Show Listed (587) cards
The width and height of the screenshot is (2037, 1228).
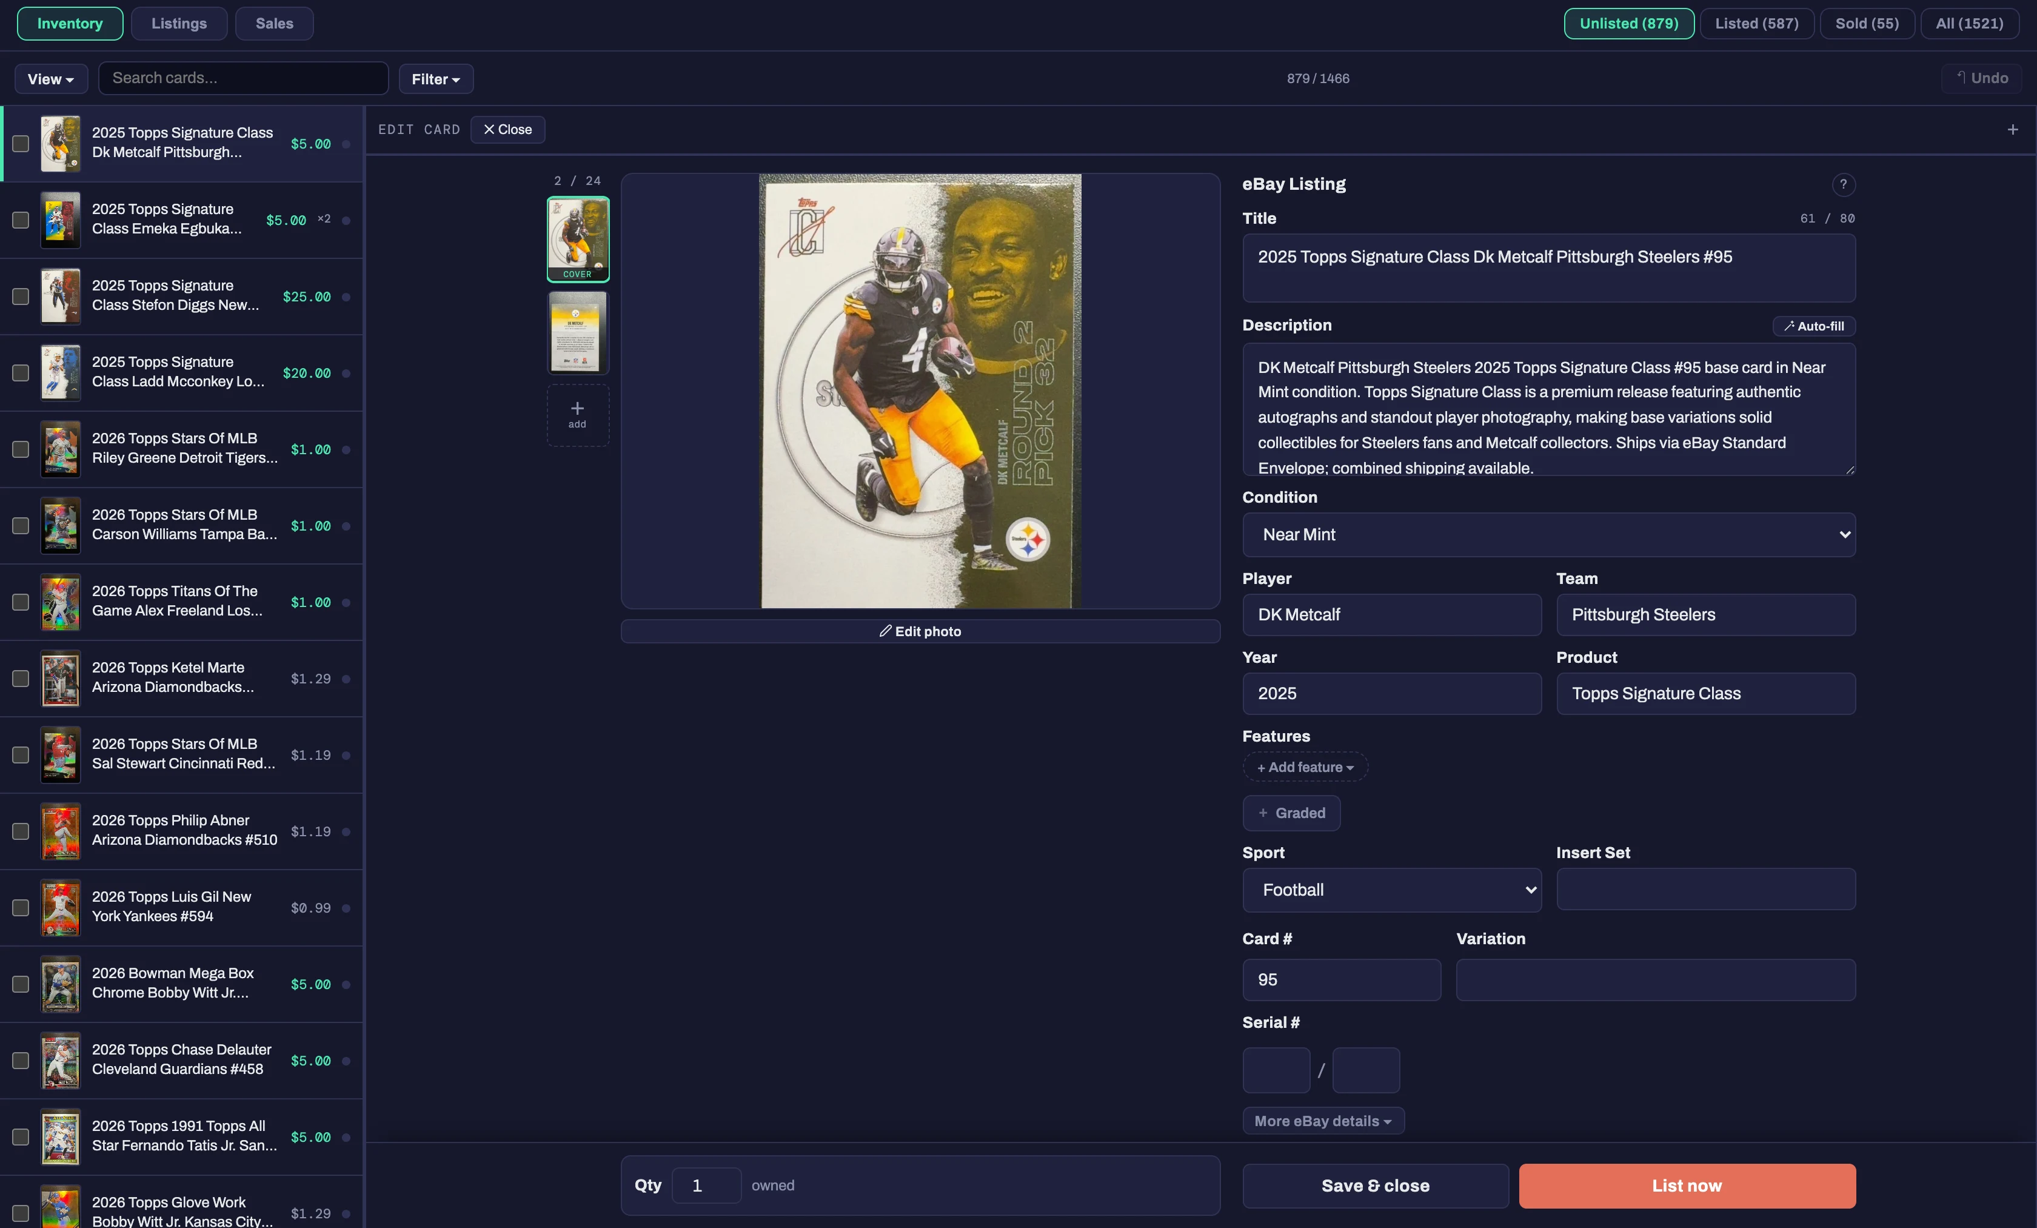[1757, 23]
